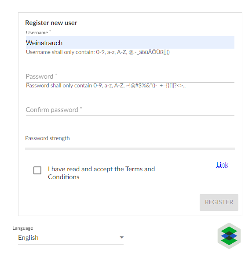
Task: Click the top green layer of logo
Action: pos(229,230)
